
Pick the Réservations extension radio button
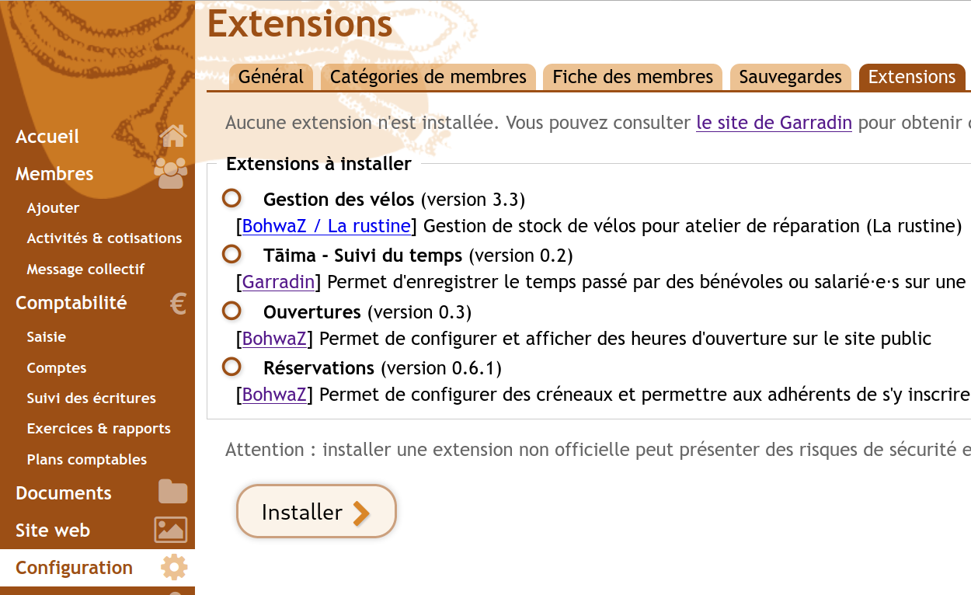(231, 366)
